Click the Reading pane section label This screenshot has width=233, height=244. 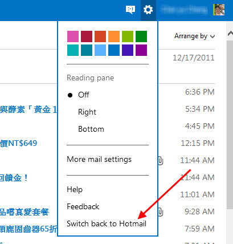click(91, 78)
